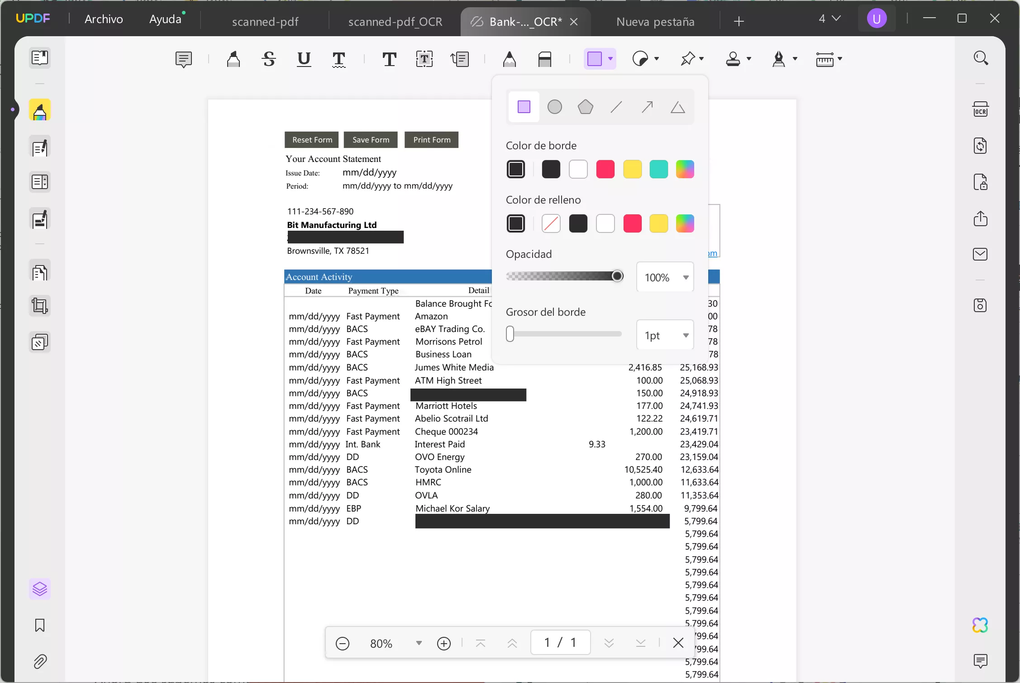This screenshot has height=683, width=1020.
Task: Open the protect PDF with password tool
Action: click(981, 182)
